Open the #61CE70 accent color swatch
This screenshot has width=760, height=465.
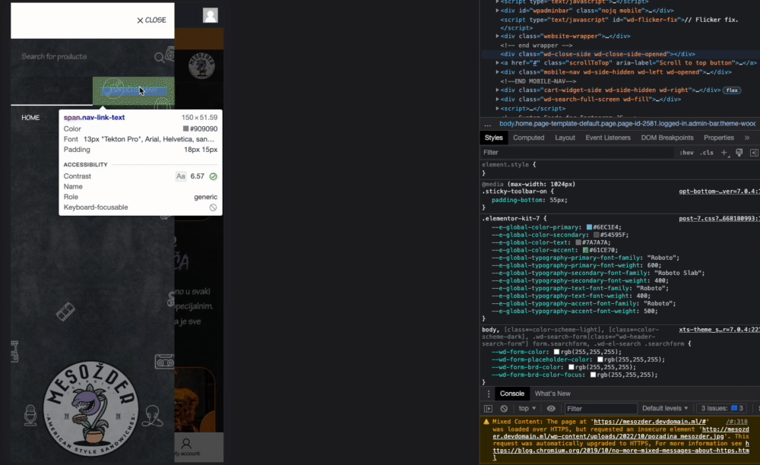coord(585,251)
